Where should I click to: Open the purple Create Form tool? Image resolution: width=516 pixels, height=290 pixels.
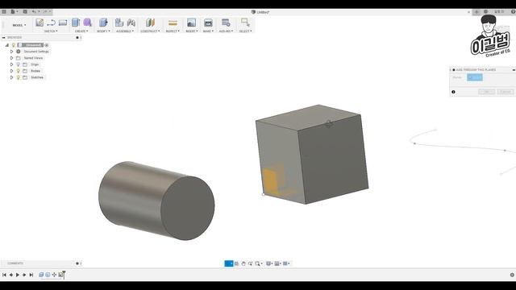tap(87, 23)
